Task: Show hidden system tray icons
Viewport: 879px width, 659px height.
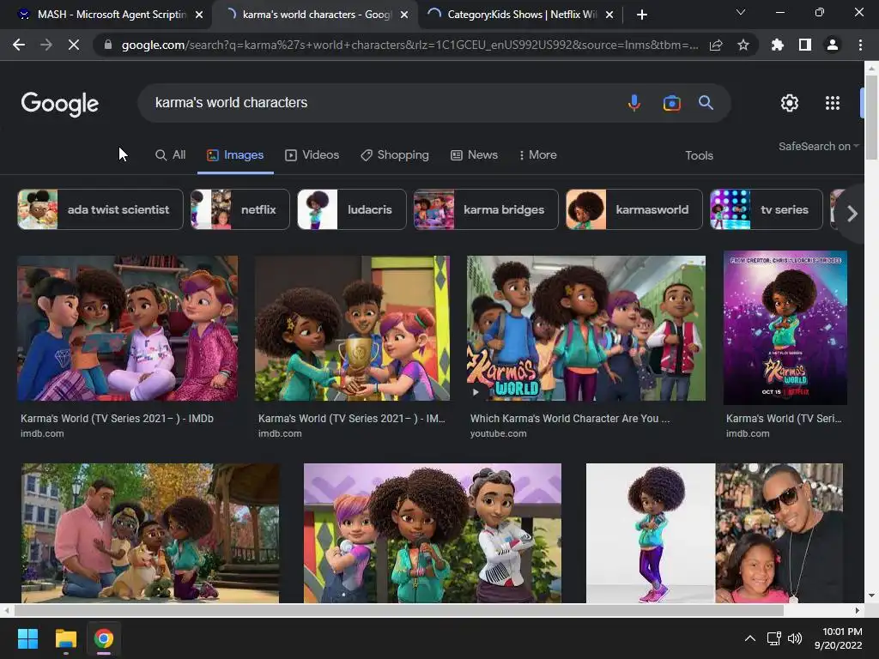Action: [749, 638]
